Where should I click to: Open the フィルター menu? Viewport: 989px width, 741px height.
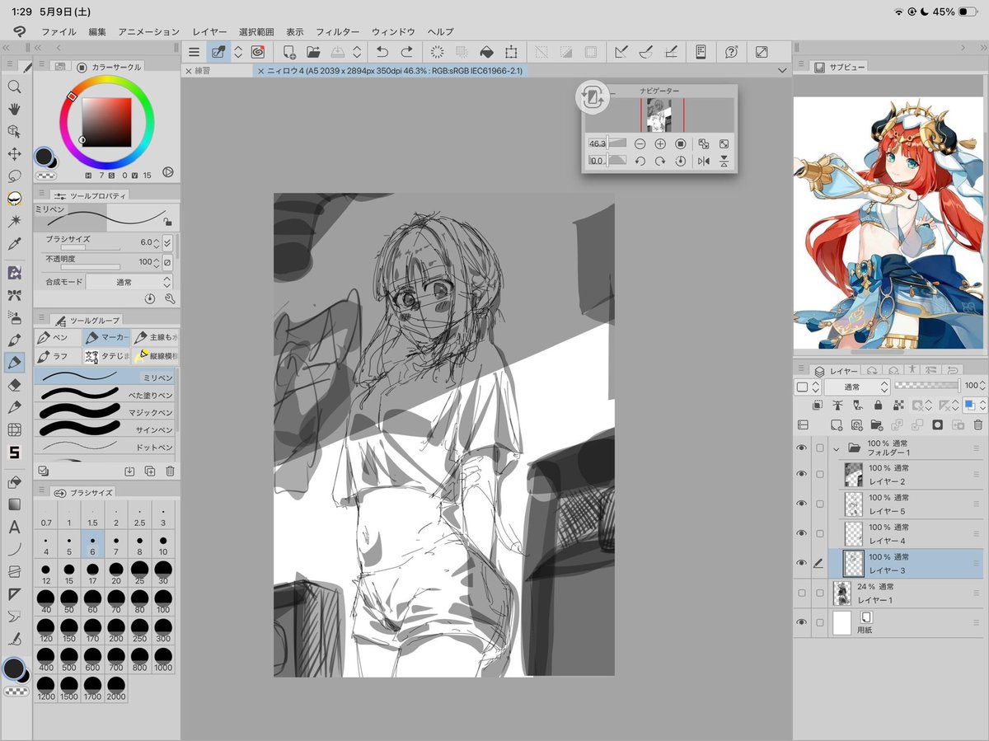[337, 31]
